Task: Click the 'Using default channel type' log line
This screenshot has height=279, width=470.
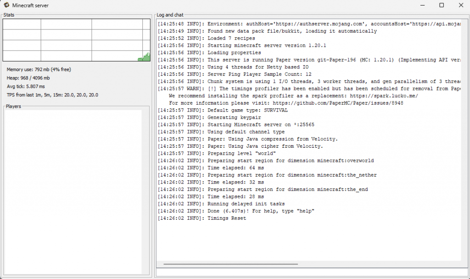Action: coord(221,132)
